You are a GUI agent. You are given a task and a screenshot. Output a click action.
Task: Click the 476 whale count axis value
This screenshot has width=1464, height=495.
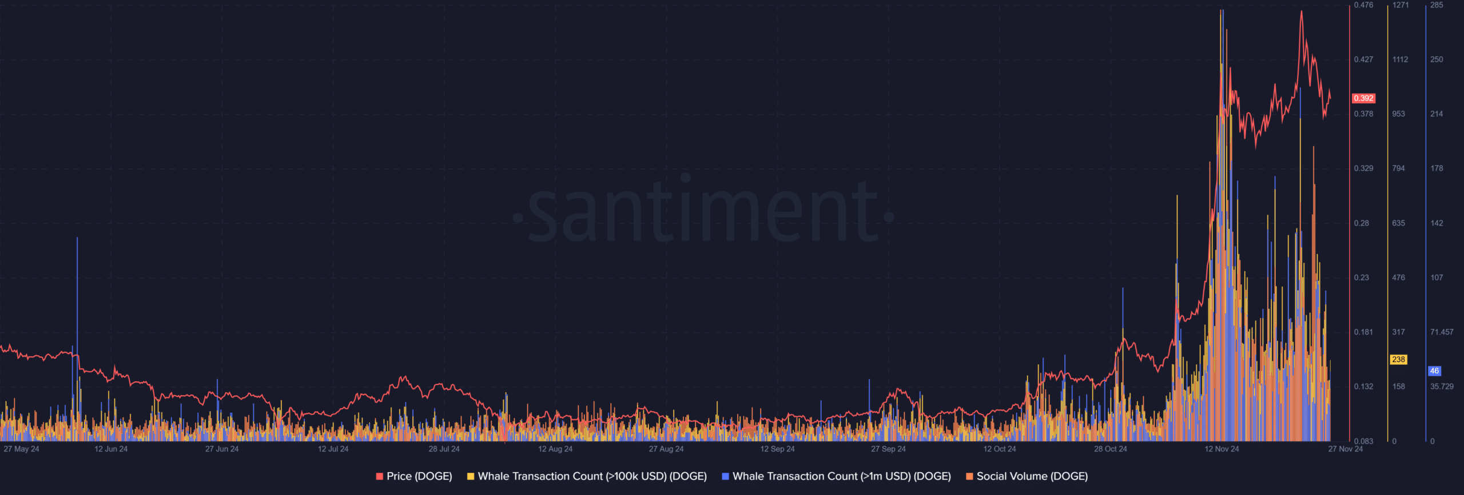(x=1398, y=277)
